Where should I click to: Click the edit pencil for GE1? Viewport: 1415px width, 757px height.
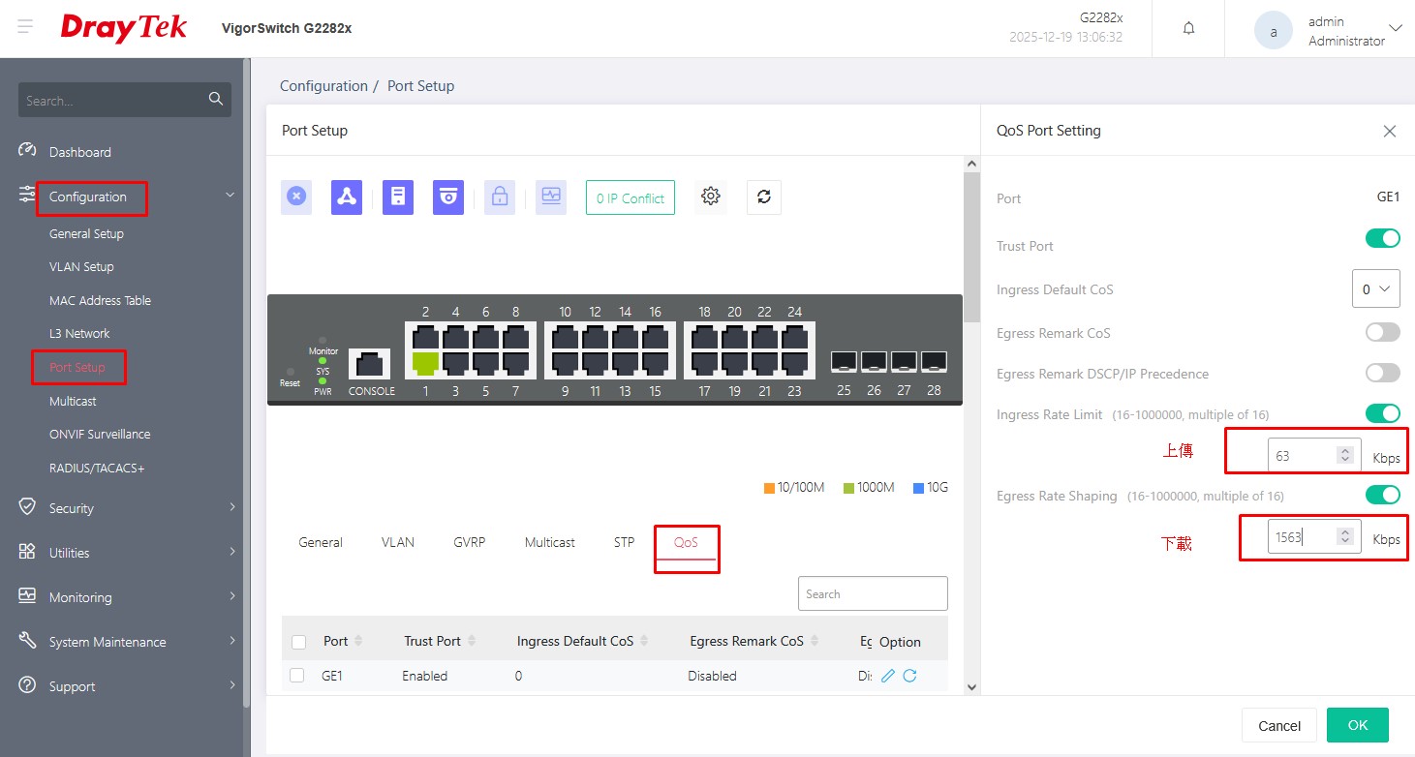(888, 676)
